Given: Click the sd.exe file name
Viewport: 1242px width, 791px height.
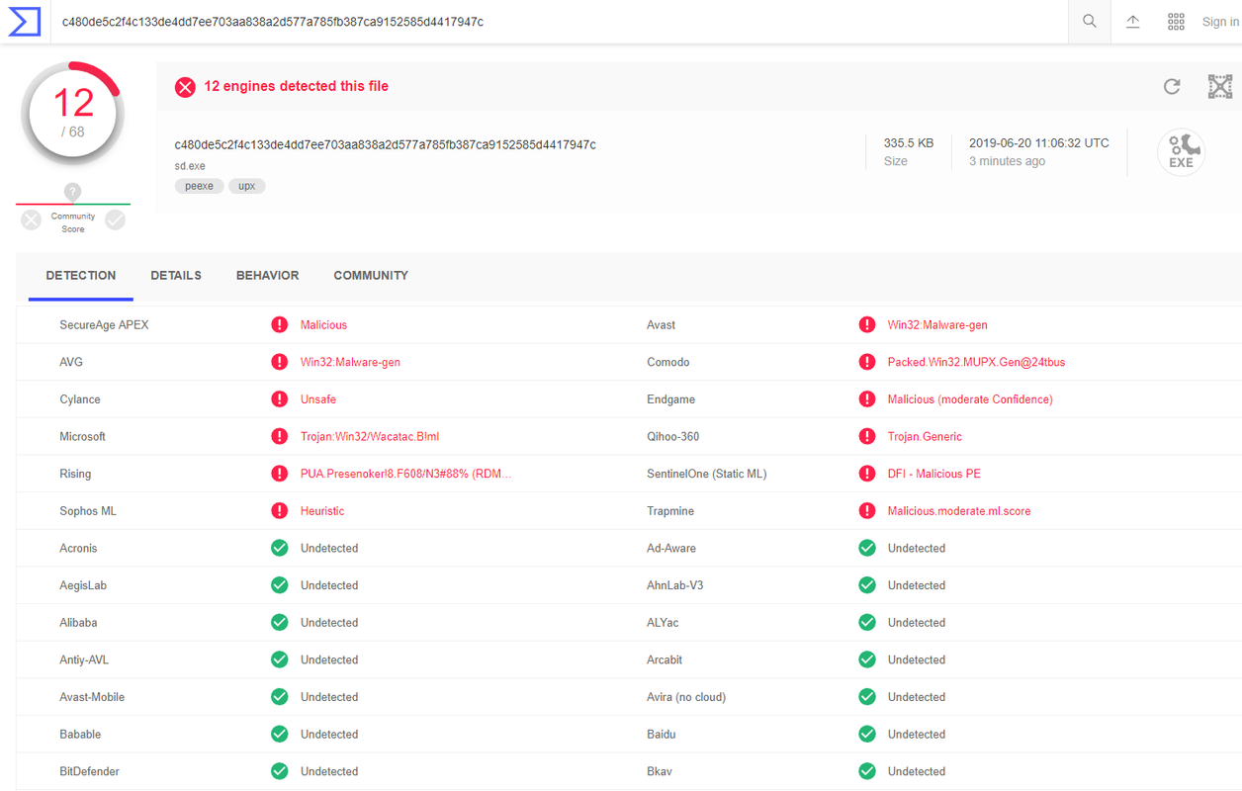Looking at the screenshot, I should [190, 166].
